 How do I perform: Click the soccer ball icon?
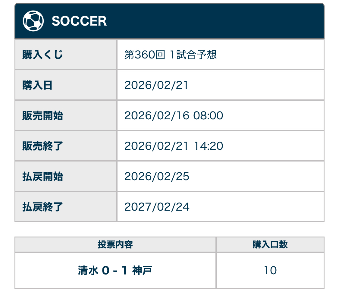[x=33, y=21]
